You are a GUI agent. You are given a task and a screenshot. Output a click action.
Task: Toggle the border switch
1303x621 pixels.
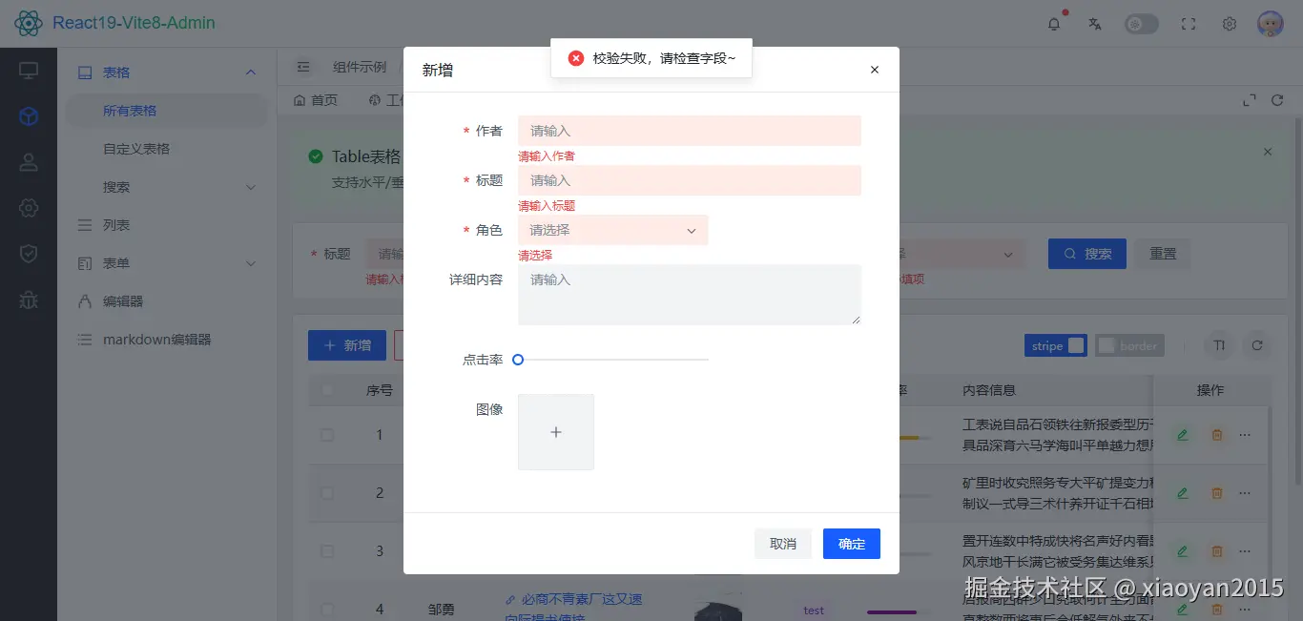1130,345
